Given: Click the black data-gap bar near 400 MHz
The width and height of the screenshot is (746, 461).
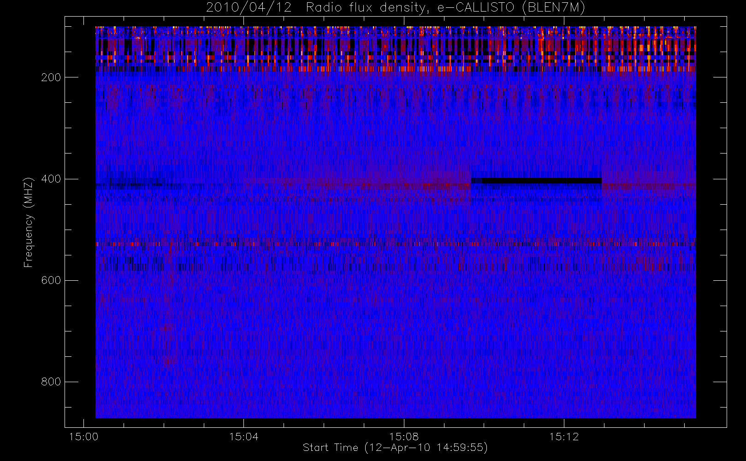Looking at the screenshot, I should [542, 181].
